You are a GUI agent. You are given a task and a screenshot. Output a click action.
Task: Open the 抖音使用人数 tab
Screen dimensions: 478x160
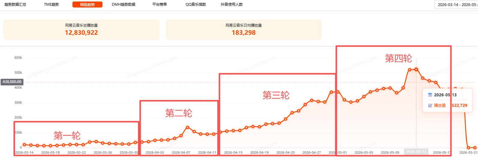pos(232,4)
